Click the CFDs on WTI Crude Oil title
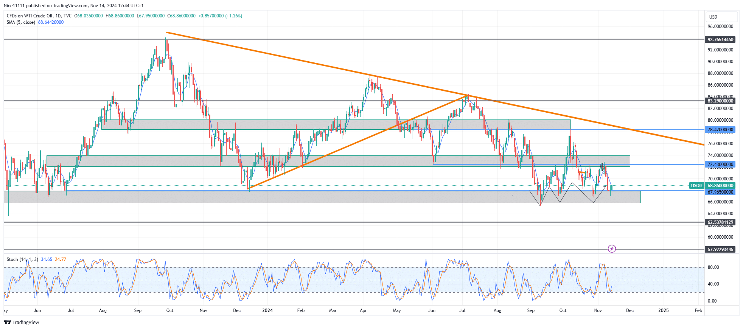This screenshot has height=329, width=743. (x=39, y=16)
